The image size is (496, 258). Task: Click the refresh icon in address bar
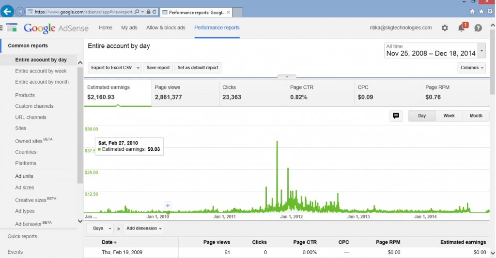coord(155,12)
